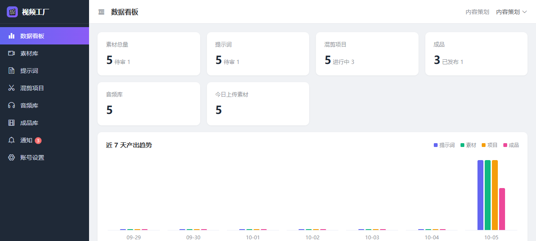Click the 09-30 axis label
Image resolution: width=536 pixels, height=241 pixels.
(x=193, y=237)
